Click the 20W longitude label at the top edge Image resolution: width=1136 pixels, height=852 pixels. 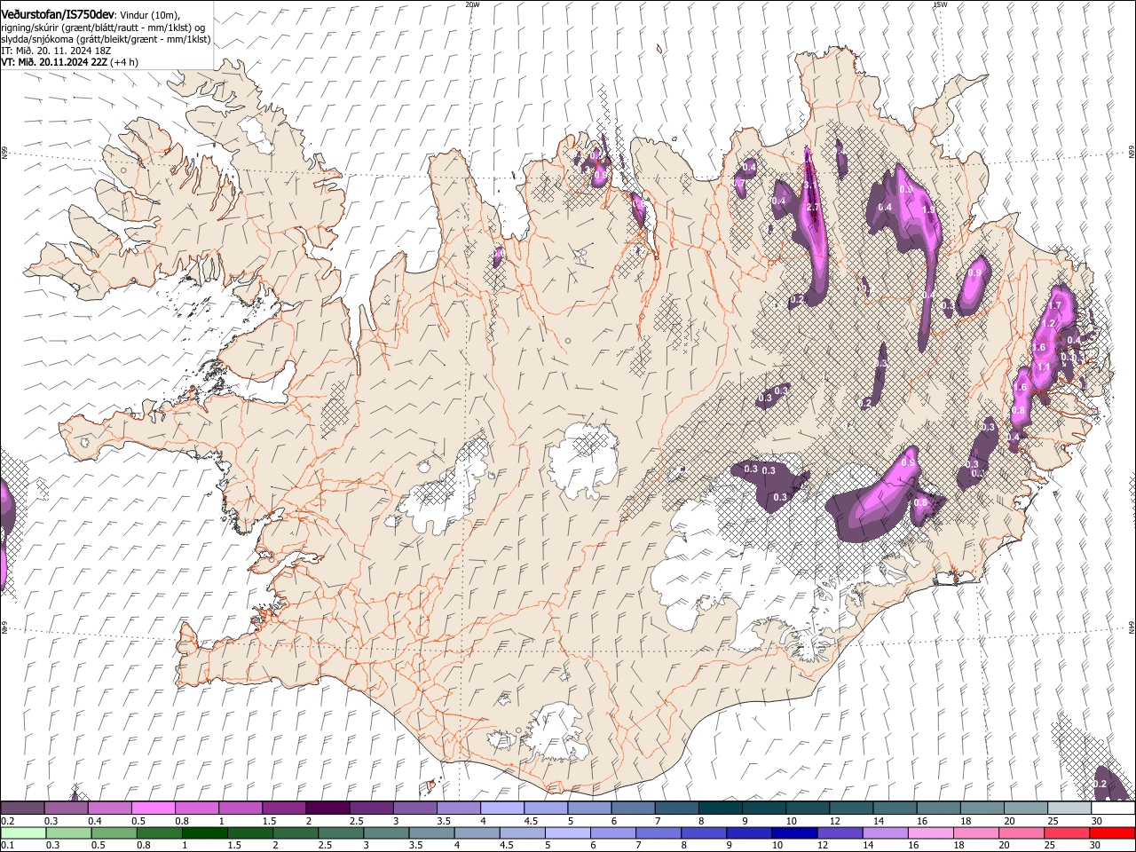tap(472, 4)
